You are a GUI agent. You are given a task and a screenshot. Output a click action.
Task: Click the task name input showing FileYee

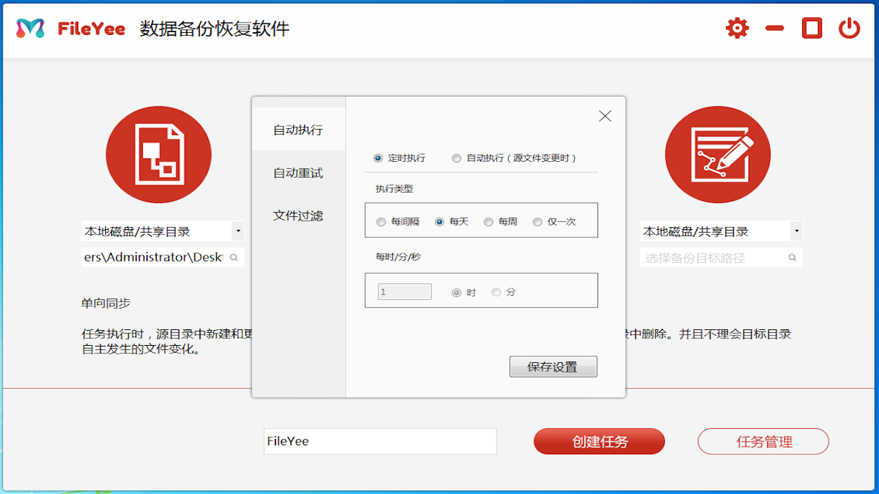point(380,441)
